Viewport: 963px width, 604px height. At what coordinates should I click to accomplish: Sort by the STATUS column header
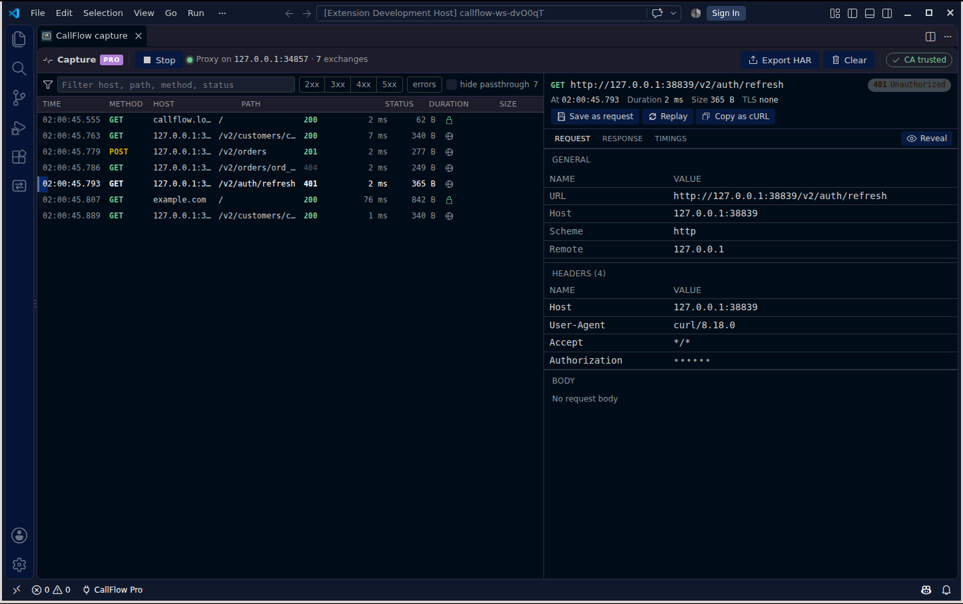point(399,104)
